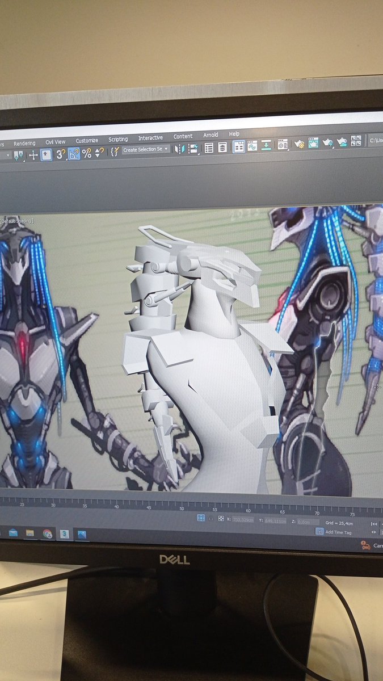Click the Select and Manipulate crosshair tool
The width and height of the screenshot is (383, 681).
33,155
